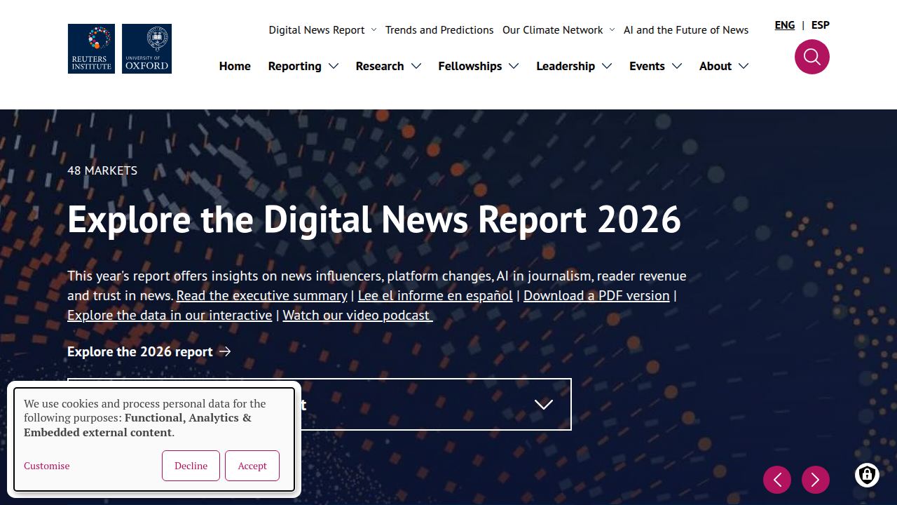Click Watch our video podcast link
This screenshot has width=897, height=505.
357,315
